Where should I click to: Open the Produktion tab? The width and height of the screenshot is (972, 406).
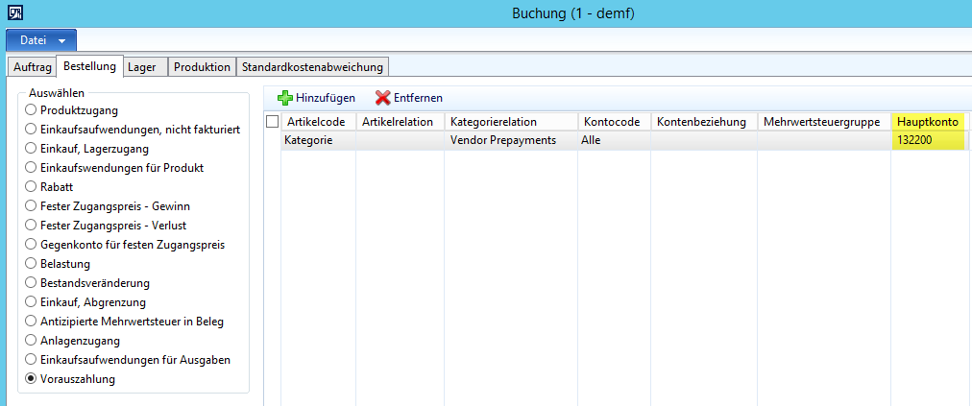coord(202,67)
